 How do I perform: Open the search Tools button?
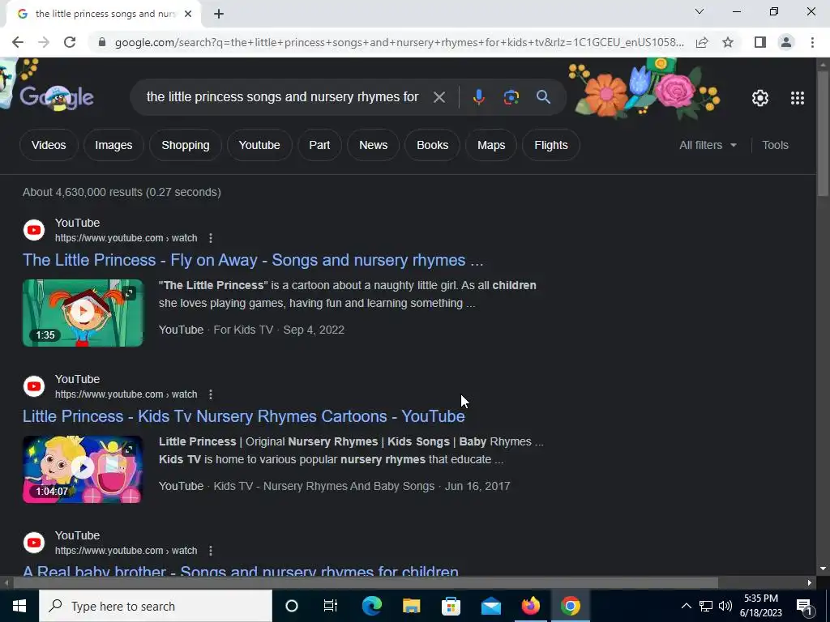775,145
